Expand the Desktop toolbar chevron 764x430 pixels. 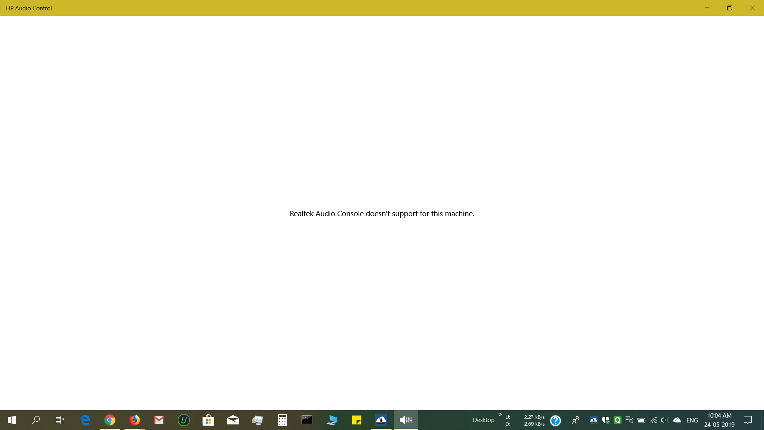click(500, 415)
